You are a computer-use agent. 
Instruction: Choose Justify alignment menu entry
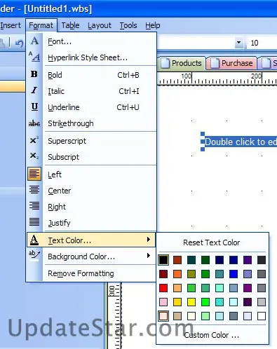[x=91, y=223]
